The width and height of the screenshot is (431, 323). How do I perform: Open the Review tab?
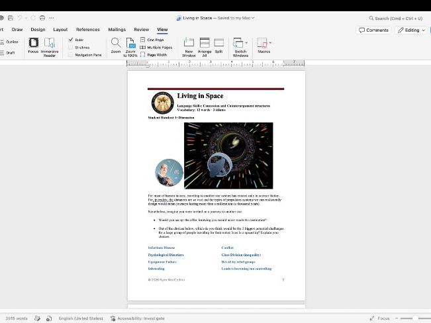(141, 29)
